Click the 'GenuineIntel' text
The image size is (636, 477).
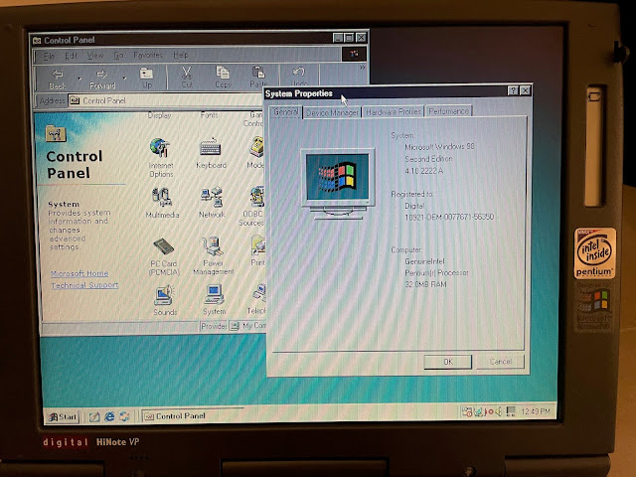(424, 261)
